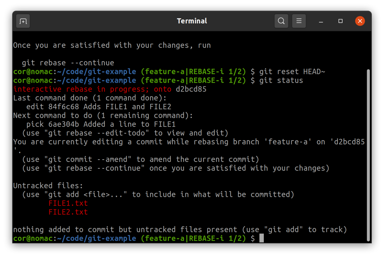The image size is (384, 257).
Task: Click the FILE1.txt untracked file name
Action: [68, 203]
